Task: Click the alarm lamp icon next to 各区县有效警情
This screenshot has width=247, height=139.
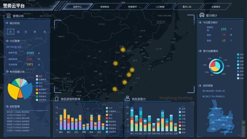Action: click(x=57, y=99)
